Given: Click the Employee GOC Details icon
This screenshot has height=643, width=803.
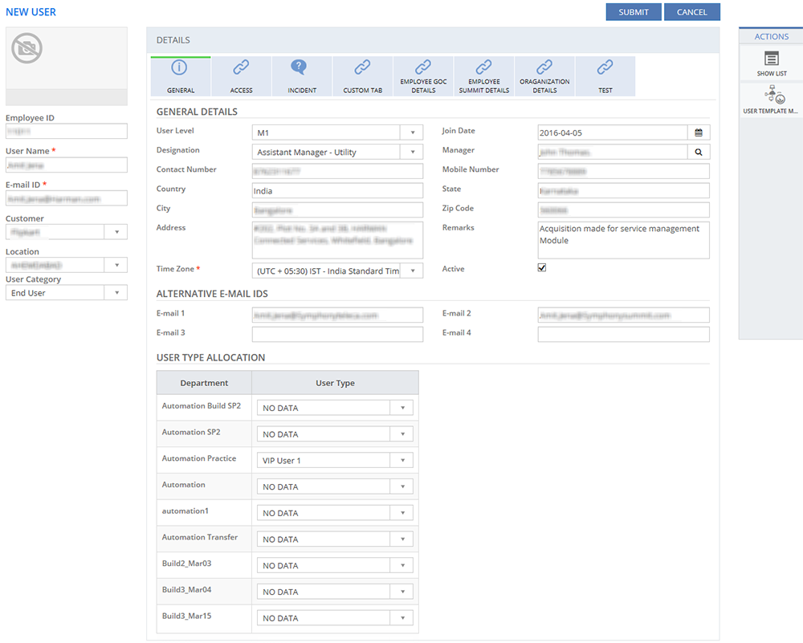Looking at the screenshot, I should (x=423, y=67).
